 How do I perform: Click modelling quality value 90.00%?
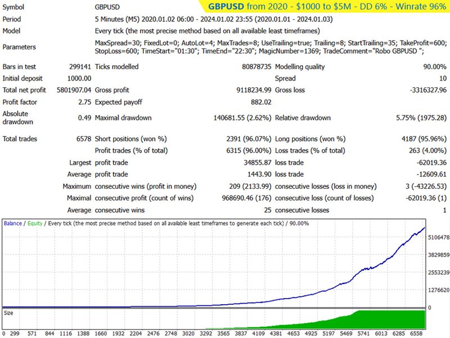435,66
